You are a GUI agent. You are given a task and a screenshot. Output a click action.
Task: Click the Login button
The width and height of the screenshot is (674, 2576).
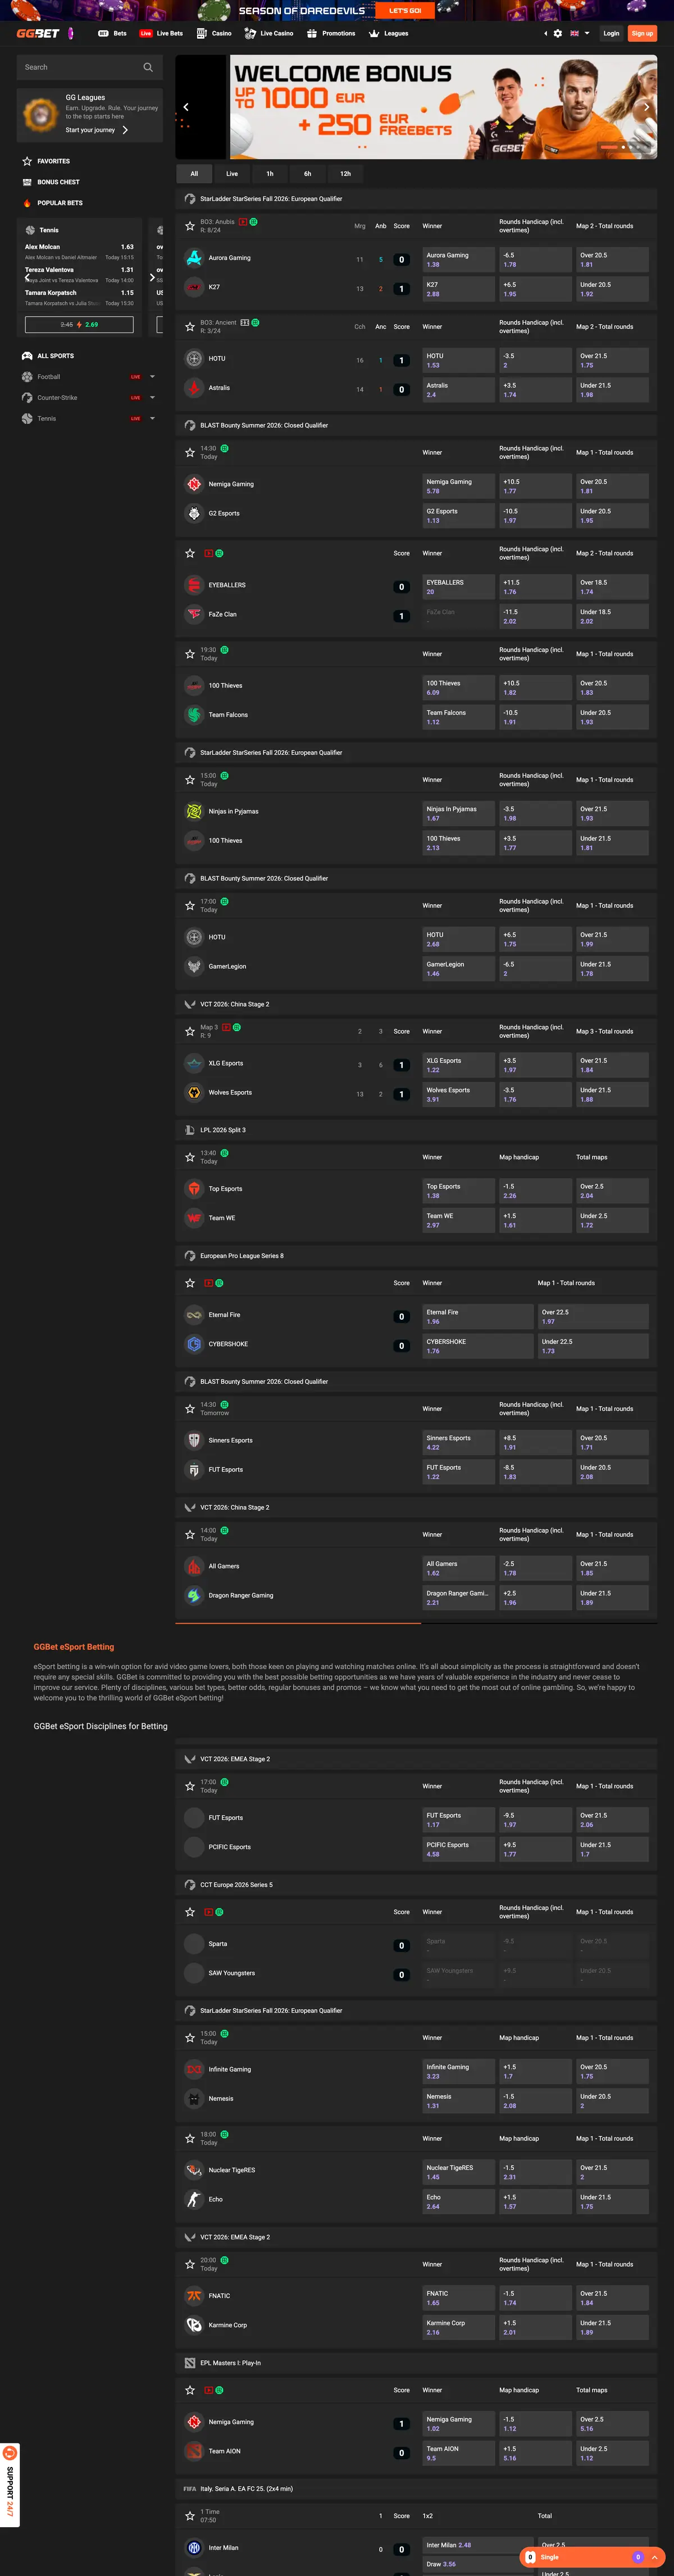click(611, 33)
